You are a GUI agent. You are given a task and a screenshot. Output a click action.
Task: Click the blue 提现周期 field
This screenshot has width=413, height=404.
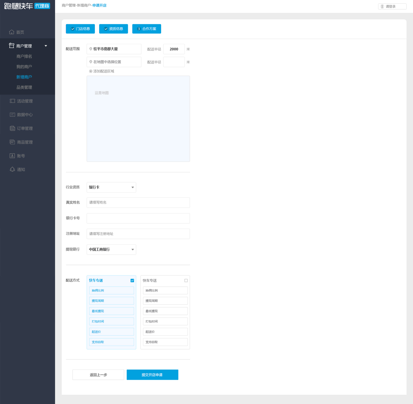tap(112, 301)
